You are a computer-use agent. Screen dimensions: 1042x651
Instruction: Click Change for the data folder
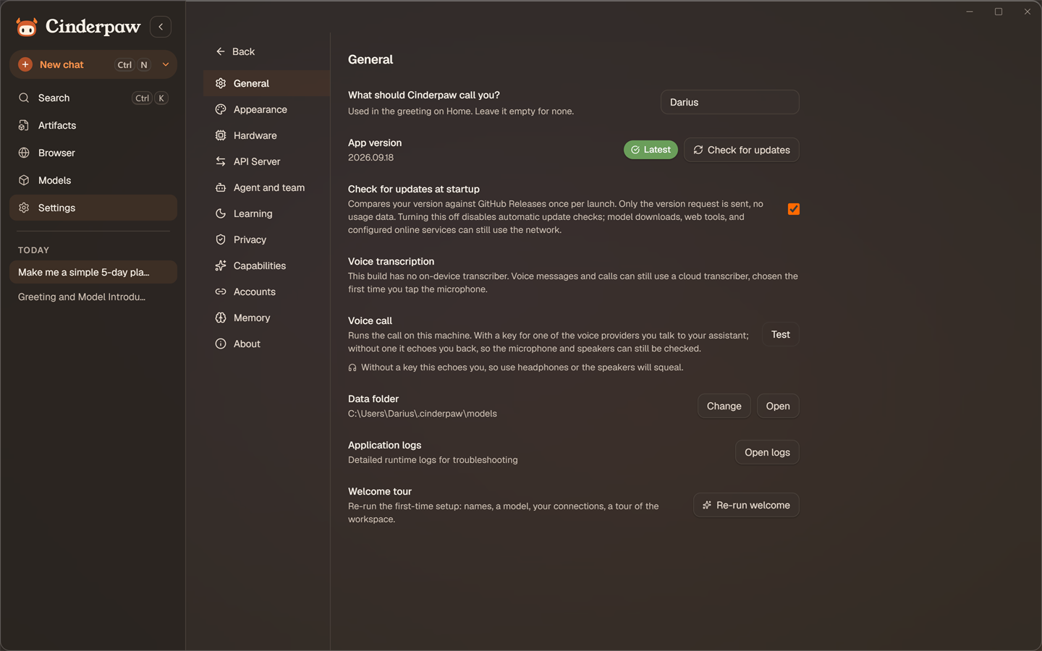coord(724,406)
